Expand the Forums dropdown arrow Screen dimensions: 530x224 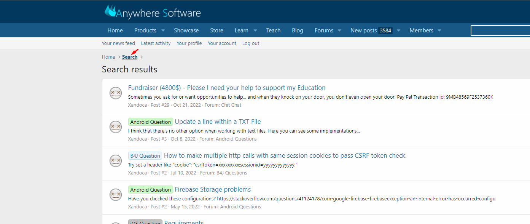coord(339,30)
